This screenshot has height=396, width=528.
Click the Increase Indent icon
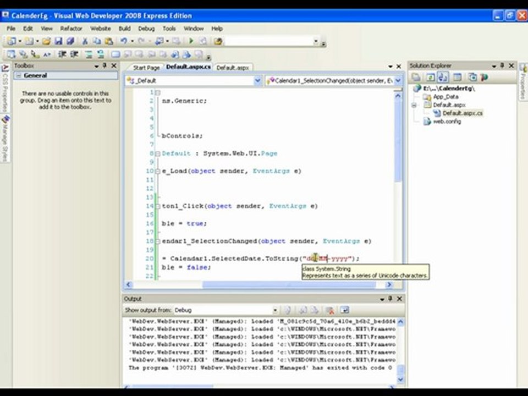tap(74, 54)
